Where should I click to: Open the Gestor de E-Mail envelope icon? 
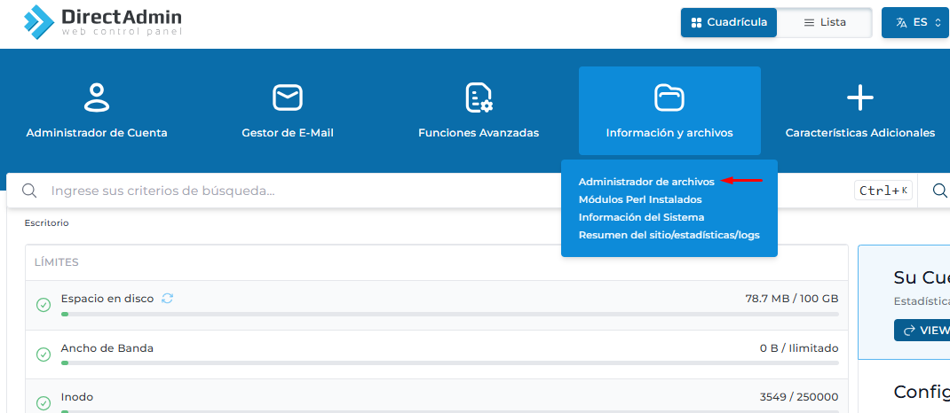[x=288, y=97]
